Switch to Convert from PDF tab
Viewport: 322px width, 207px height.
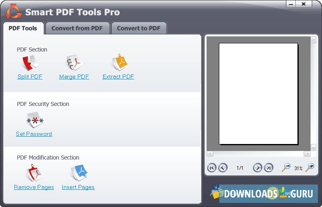pyautogui.click(x=77, y=28)
